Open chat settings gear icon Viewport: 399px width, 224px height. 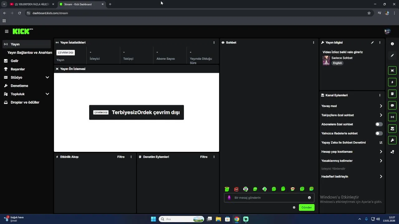coord(294,208)
